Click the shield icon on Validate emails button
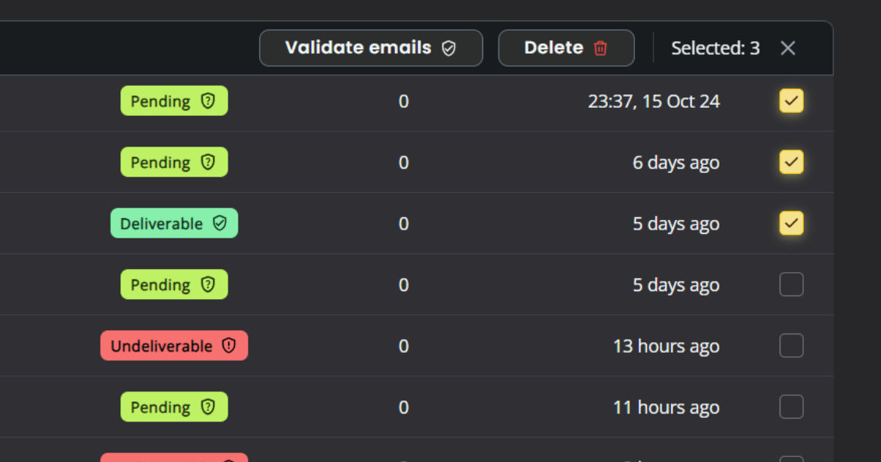This screenshot has height=462, width=881. click(449, 47)
